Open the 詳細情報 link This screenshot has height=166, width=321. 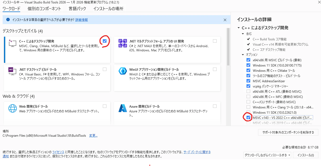tap(82, 20)
